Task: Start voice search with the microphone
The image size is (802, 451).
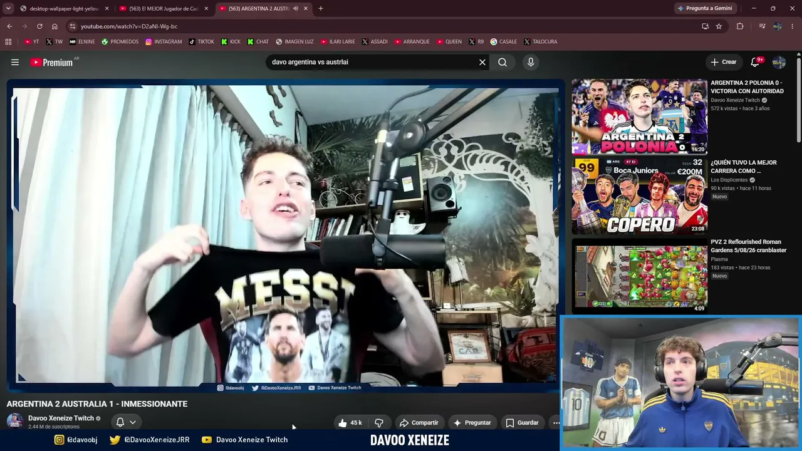Action: 531,62
